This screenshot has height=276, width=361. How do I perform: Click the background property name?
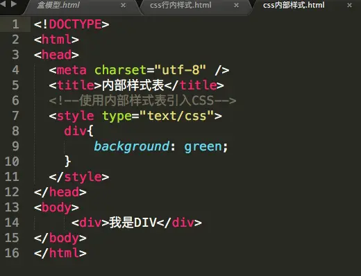(x=132, y=146)
